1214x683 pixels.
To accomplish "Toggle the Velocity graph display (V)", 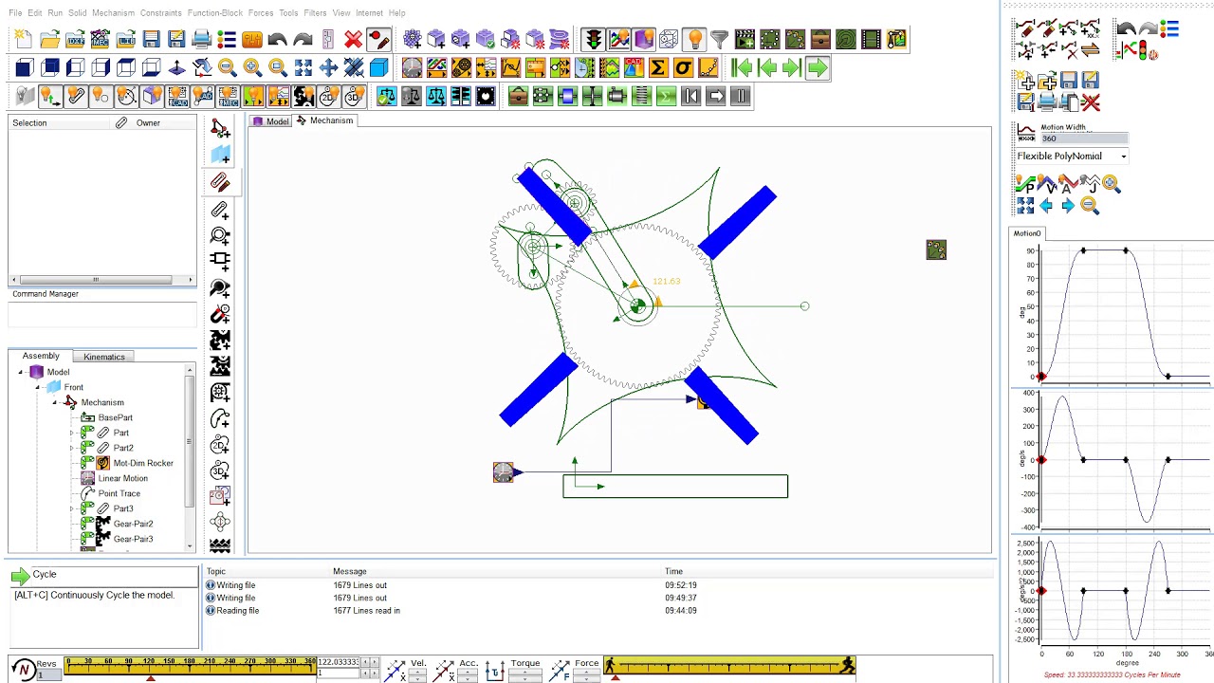I will click(x=1046, y=184).
